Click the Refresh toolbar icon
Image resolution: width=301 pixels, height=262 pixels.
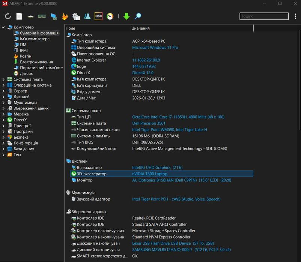click(8, 16)
